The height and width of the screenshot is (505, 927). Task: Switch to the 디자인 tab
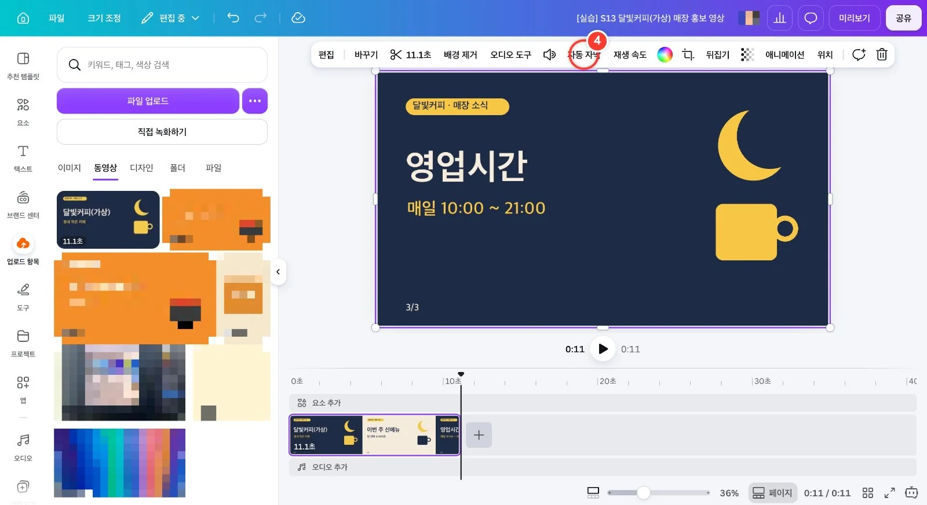pyautogui.click(x=141, y=168)
